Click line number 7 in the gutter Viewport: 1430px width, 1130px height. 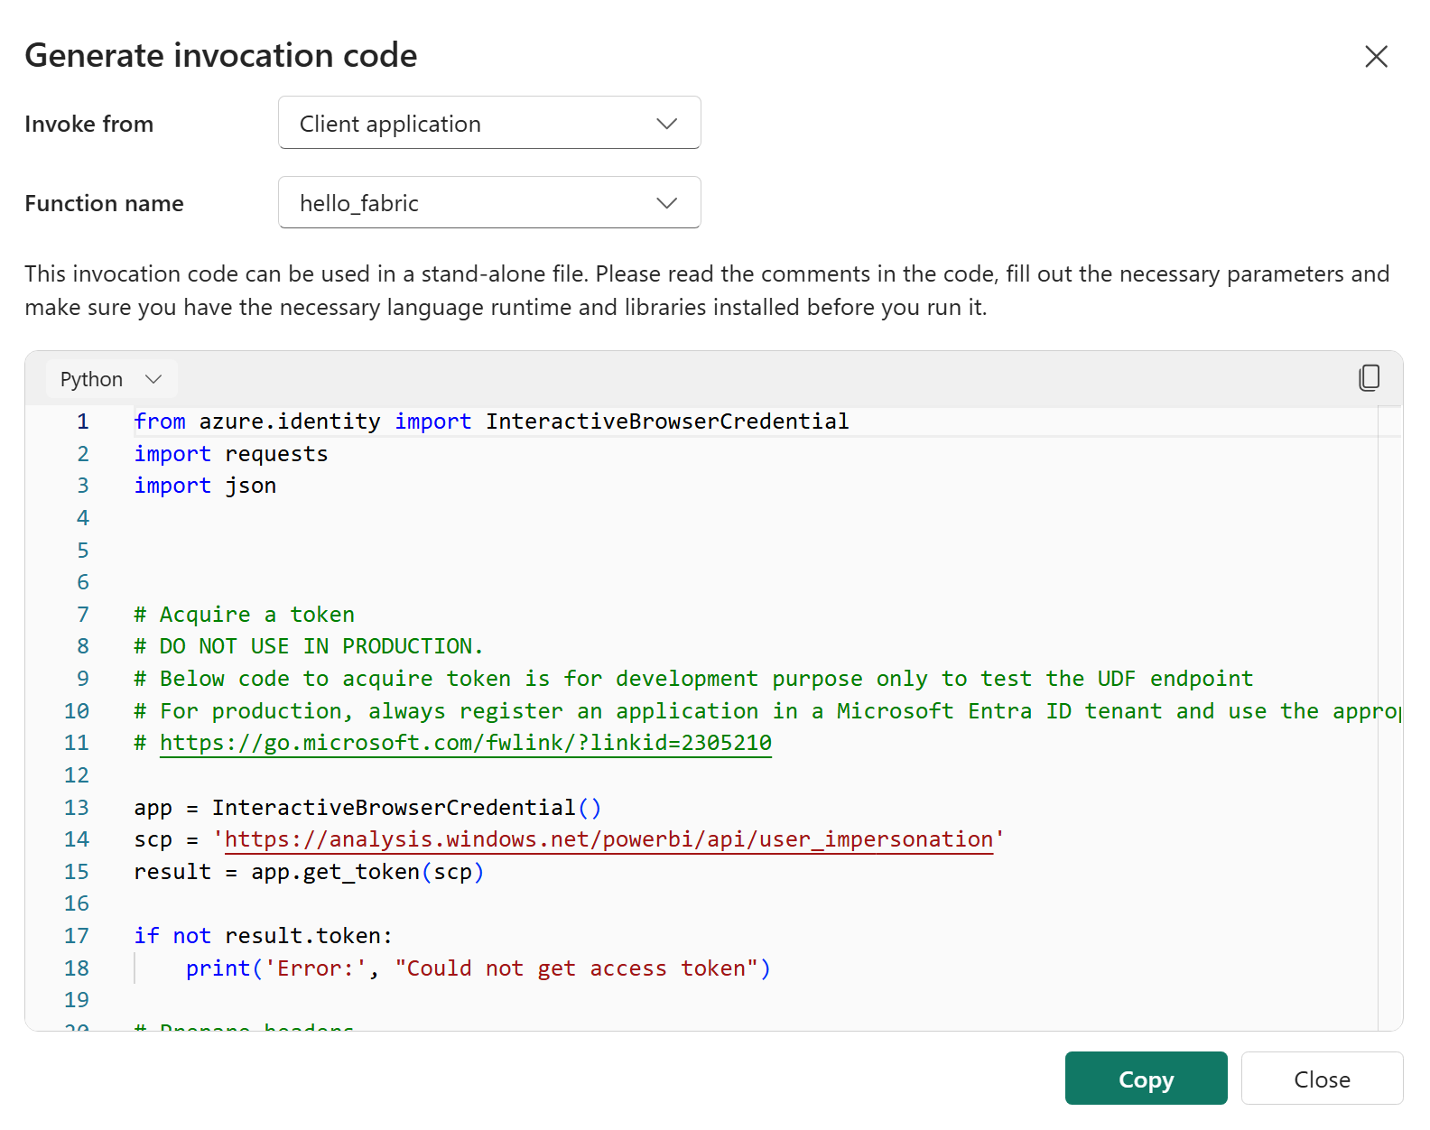point(83,615)
